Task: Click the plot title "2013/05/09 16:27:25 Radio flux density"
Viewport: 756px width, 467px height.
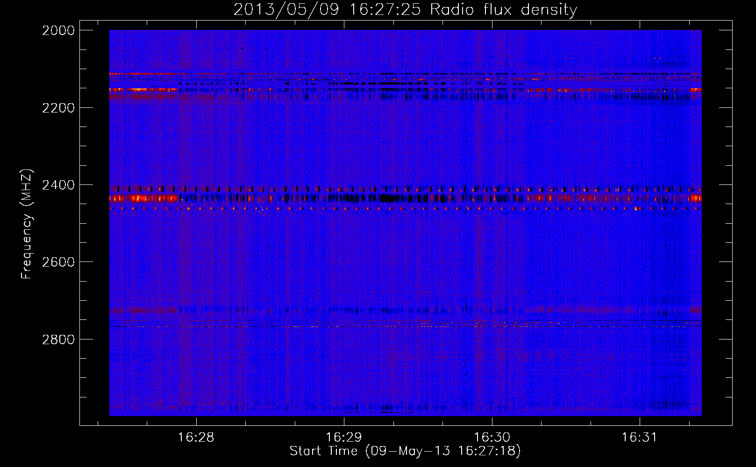Action: pos(405,10)
